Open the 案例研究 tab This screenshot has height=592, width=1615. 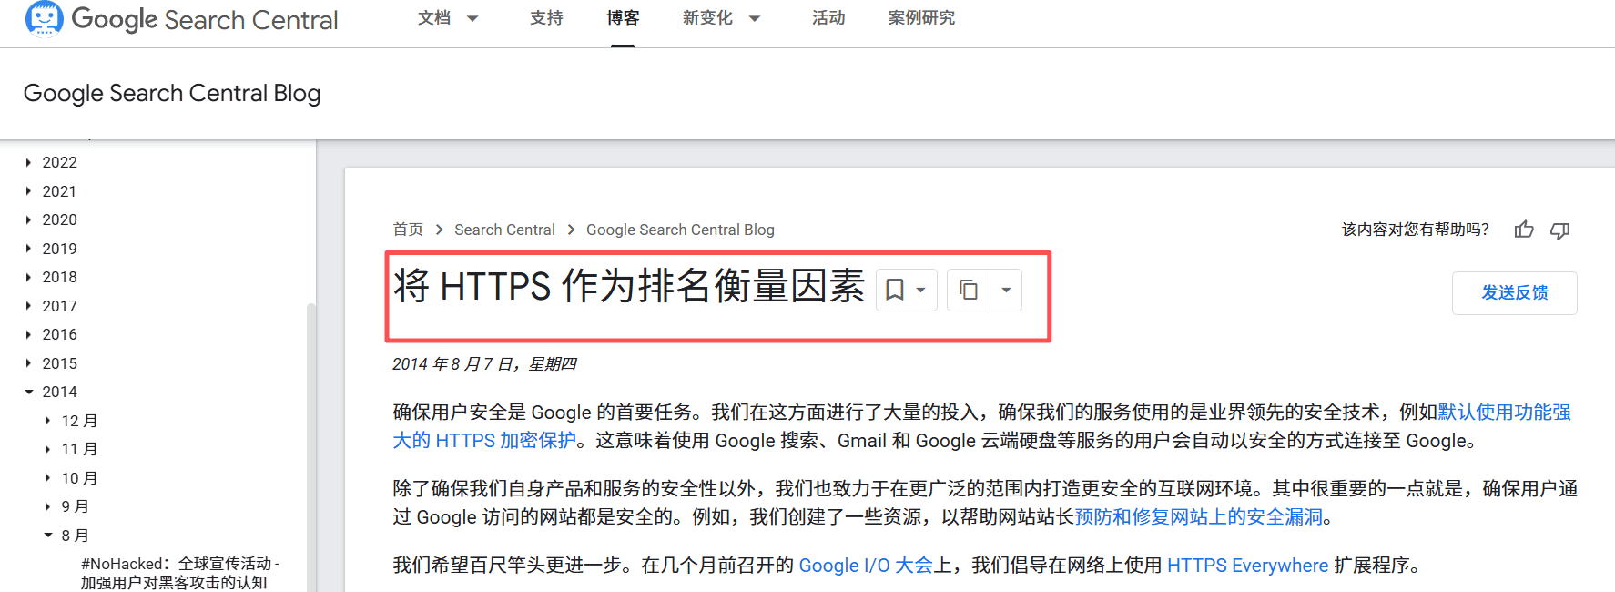921,18
